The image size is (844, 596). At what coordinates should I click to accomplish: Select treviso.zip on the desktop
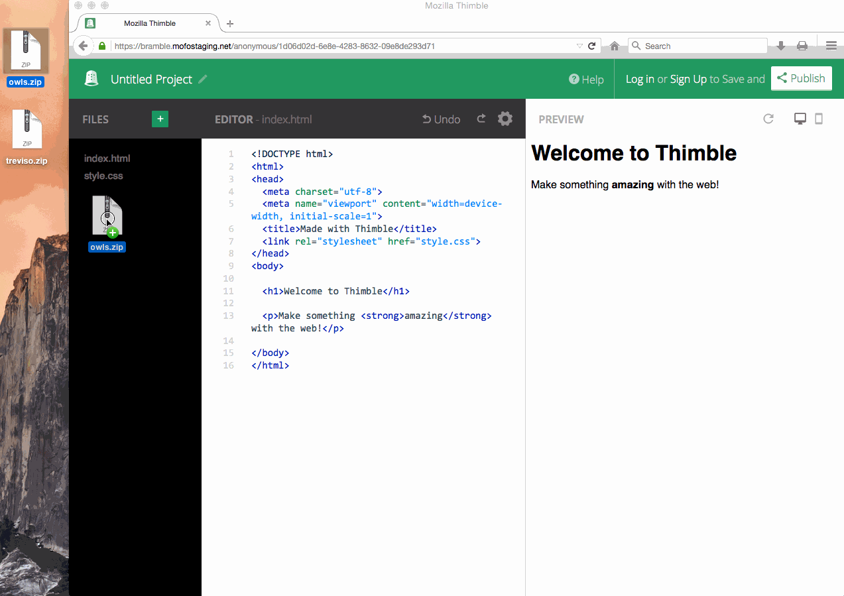point(27,137)
